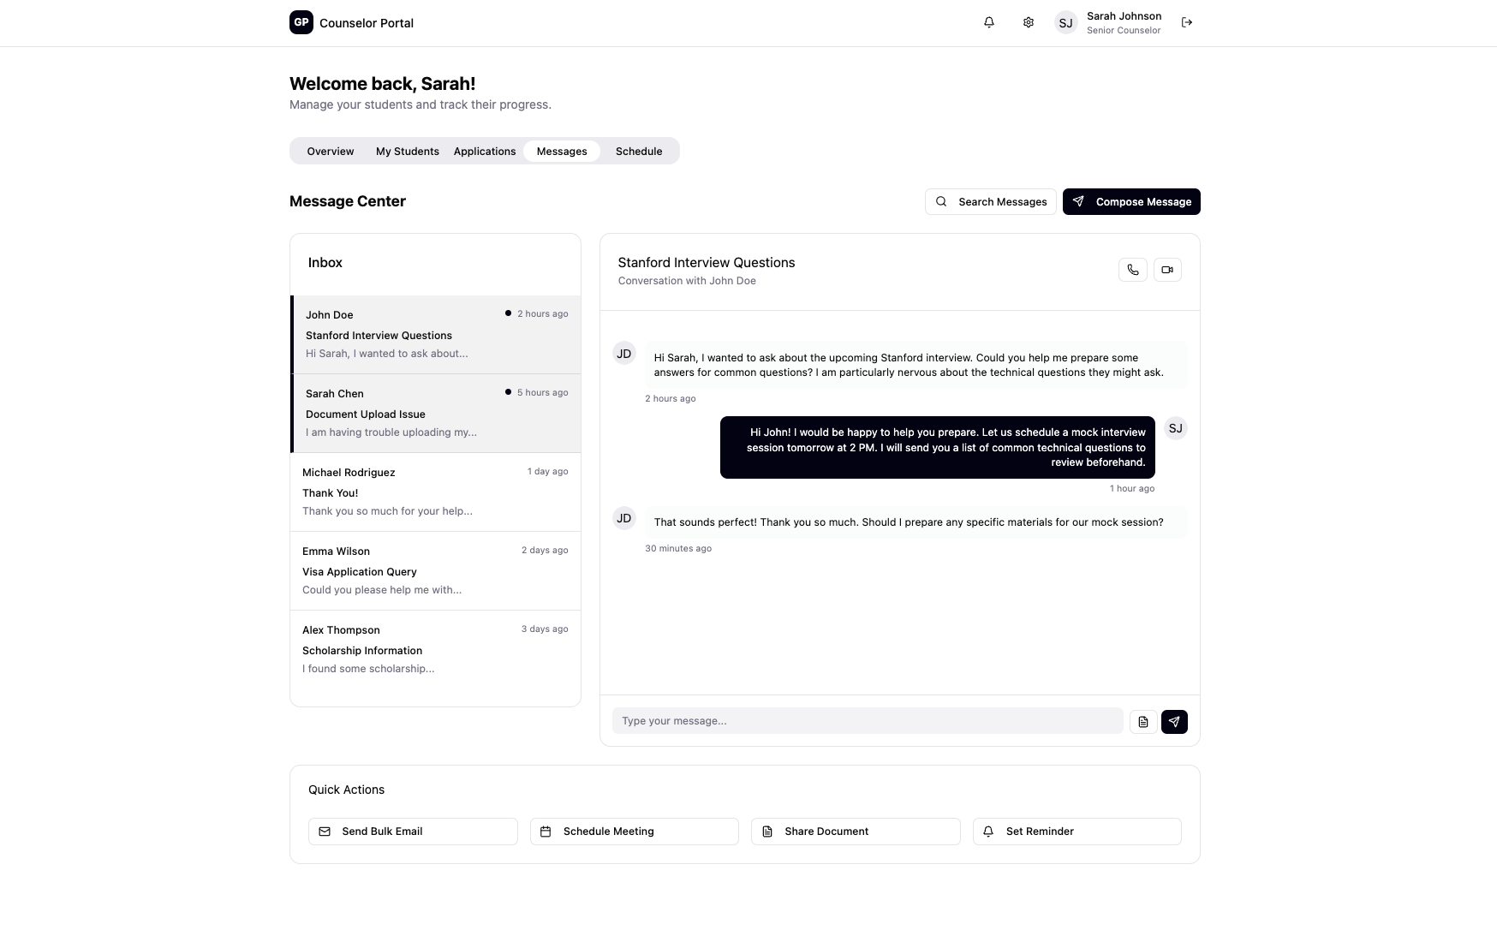
Task: Choose Set Reminder quick action
Action: tap(1077, 832)
